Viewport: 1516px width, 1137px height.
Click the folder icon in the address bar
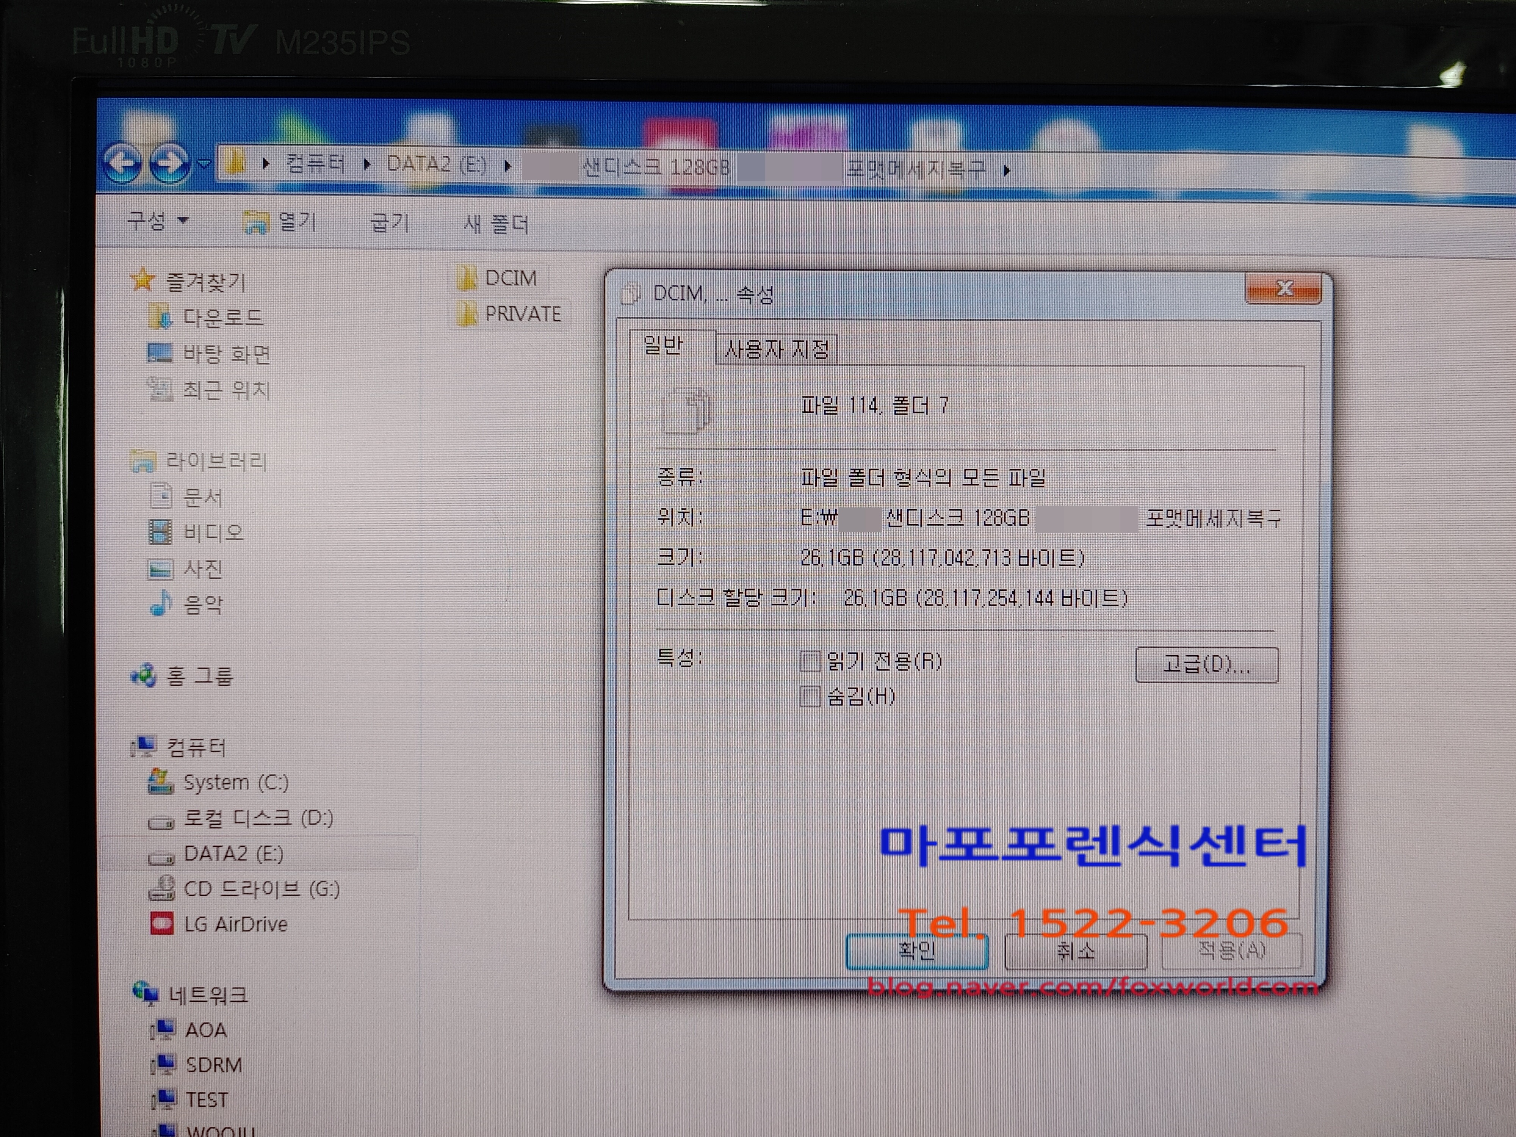tap(236, 163)
